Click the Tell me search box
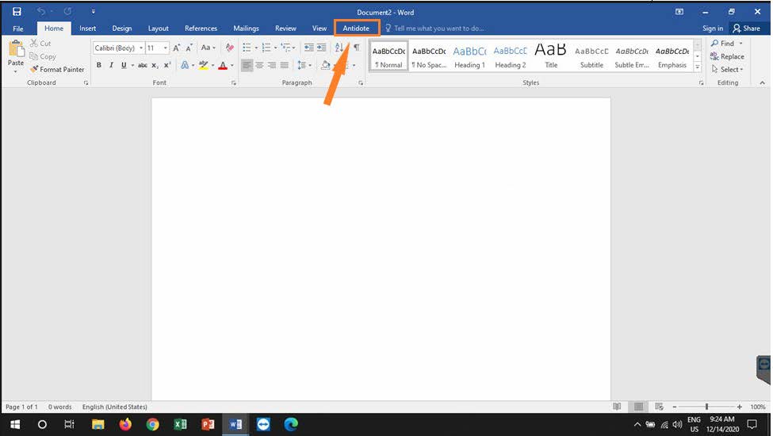 coord(438,29)
